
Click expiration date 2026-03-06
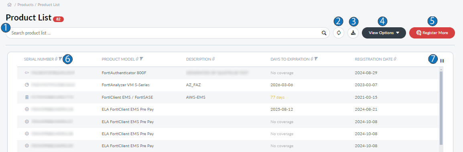coord(282,85)
